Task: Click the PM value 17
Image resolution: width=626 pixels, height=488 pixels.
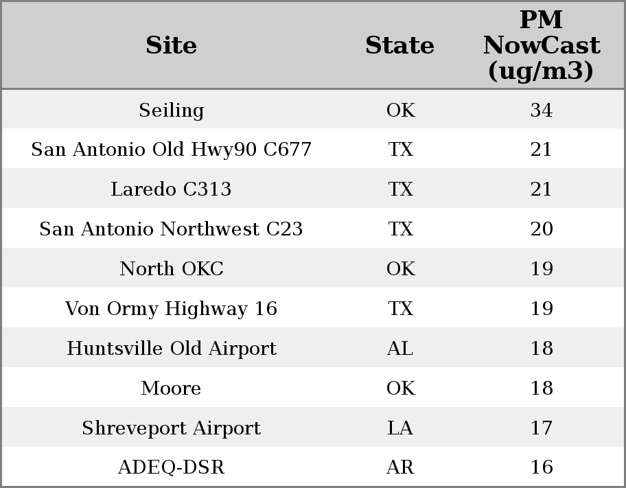Action: point(541,428)
